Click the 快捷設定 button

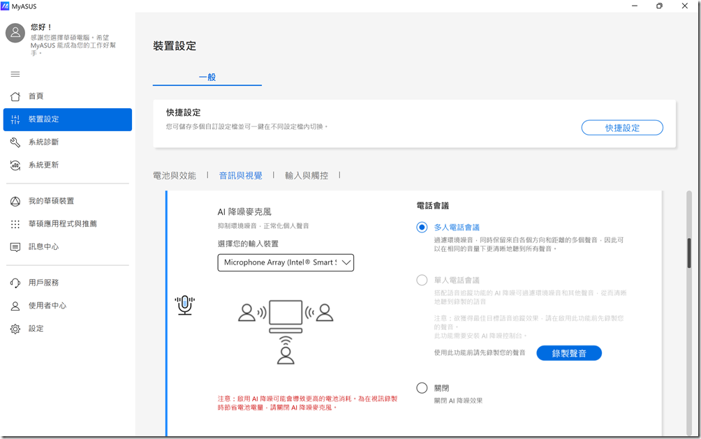click(x=622, y=128)
